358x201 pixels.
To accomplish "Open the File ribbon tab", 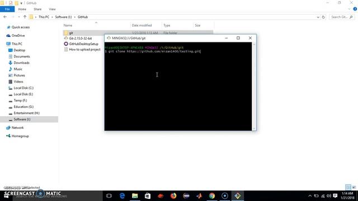I will [x=7, y=9].
